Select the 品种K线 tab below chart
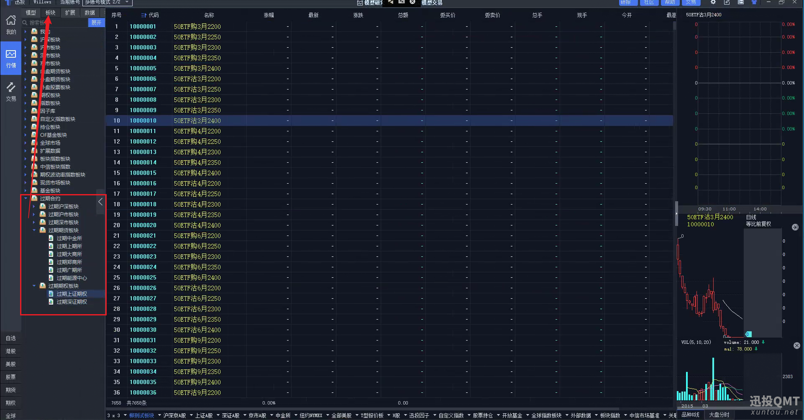The width and height of the screenshot is (804, 420). [690, 415]
